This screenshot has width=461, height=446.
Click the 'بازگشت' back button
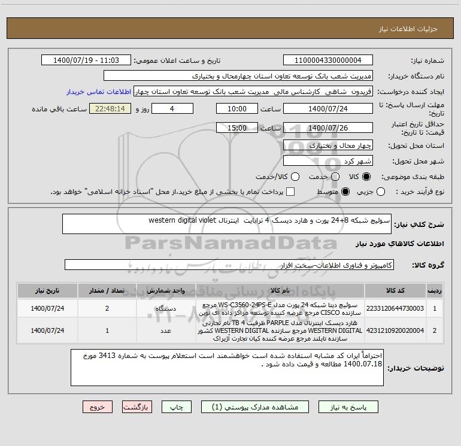137,407
